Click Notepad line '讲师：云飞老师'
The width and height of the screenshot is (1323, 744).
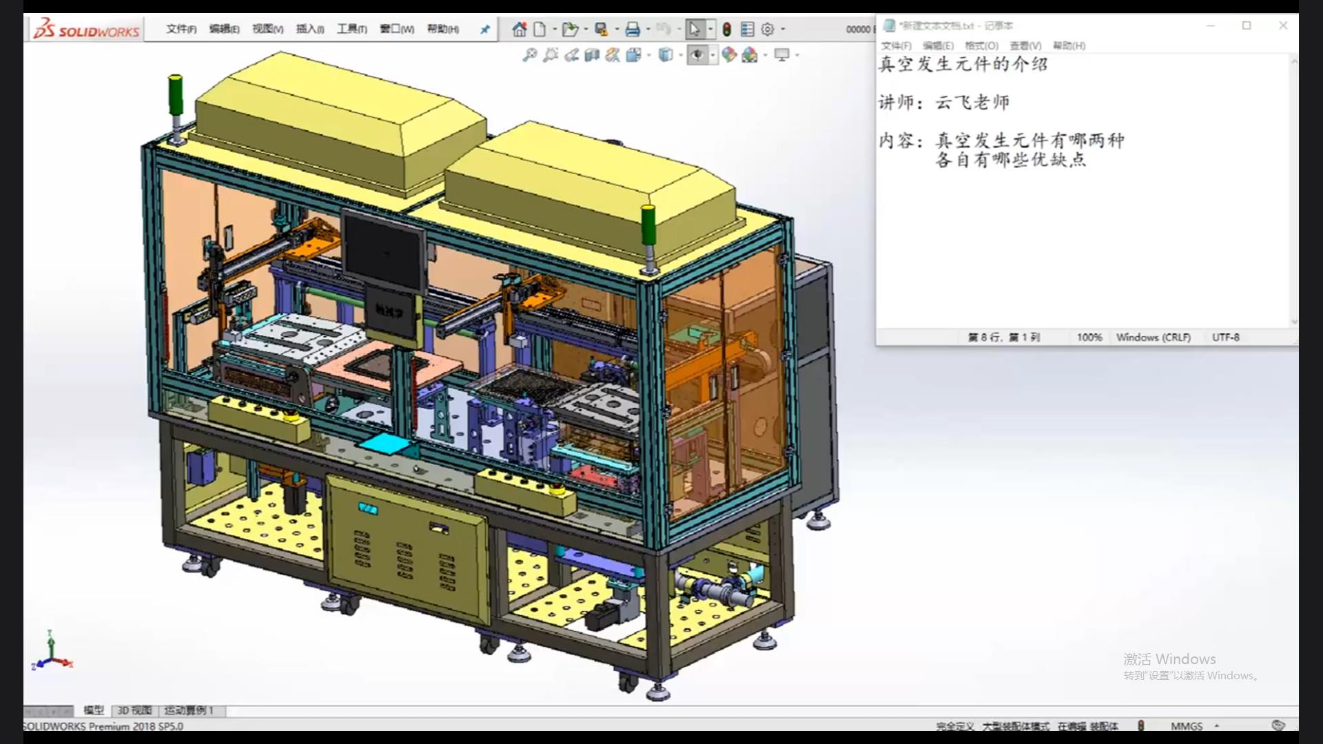[x=944, y=103]
